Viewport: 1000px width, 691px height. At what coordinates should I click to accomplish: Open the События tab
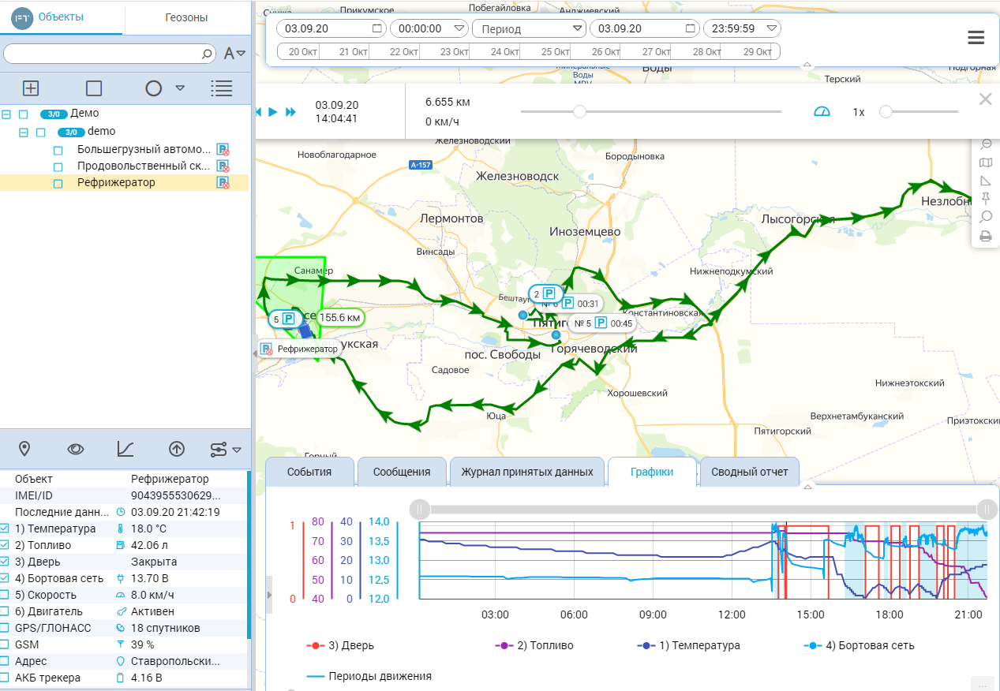click(309, 472)
